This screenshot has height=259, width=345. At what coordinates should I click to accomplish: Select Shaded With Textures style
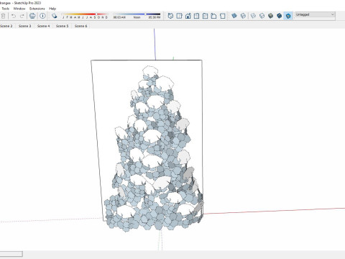[280, 16]
